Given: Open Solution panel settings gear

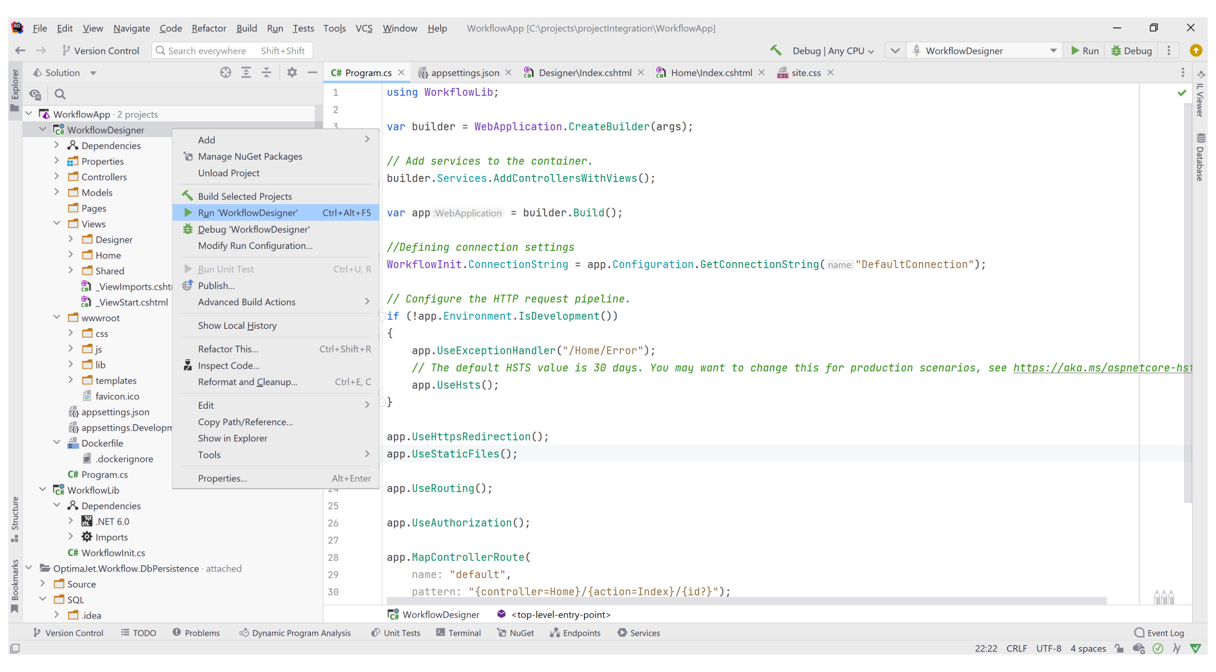Looking at the screenshot, I should coord(292,72).
